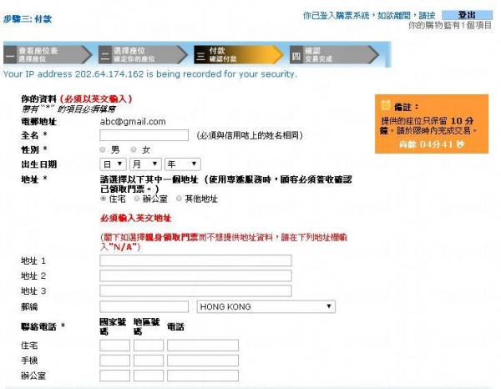Viewport: 501px width, 389px height.
Task: Open the birth year 年 dropdown
Action: click(181, 164)
